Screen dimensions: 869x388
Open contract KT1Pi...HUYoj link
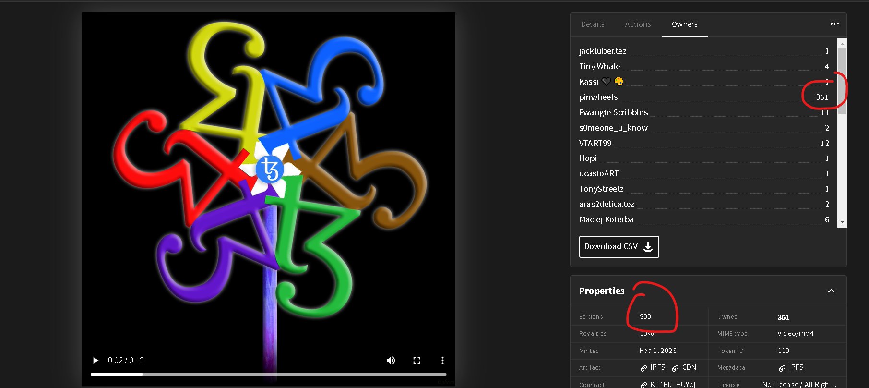point(668,385)
